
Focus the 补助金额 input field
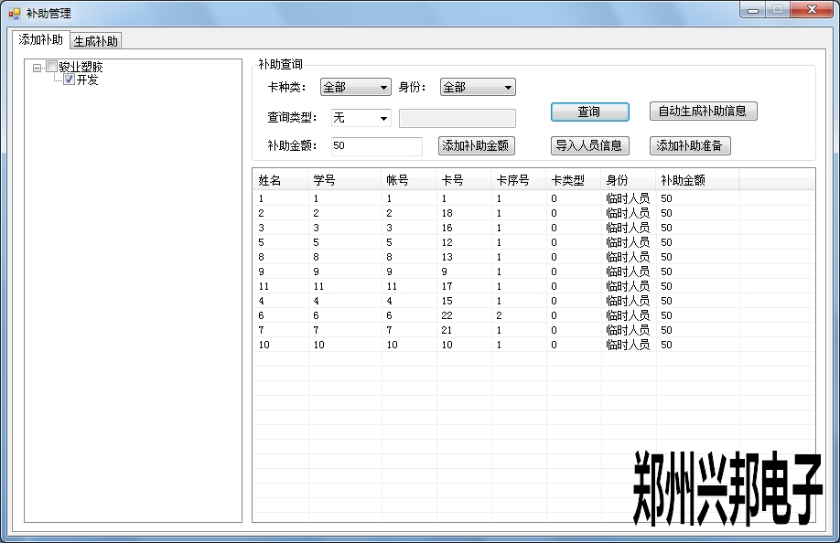click(375, 145)
